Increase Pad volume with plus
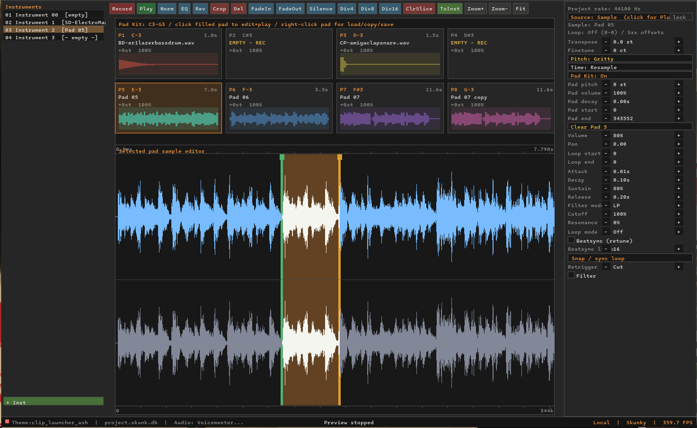 (x=679, y=93)
